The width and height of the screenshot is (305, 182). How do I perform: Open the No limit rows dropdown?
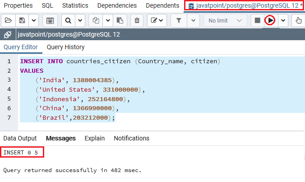pos(225,20)
